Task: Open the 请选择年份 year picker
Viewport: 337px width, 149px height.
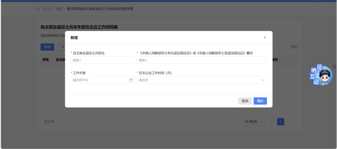Action: [100, 80]
